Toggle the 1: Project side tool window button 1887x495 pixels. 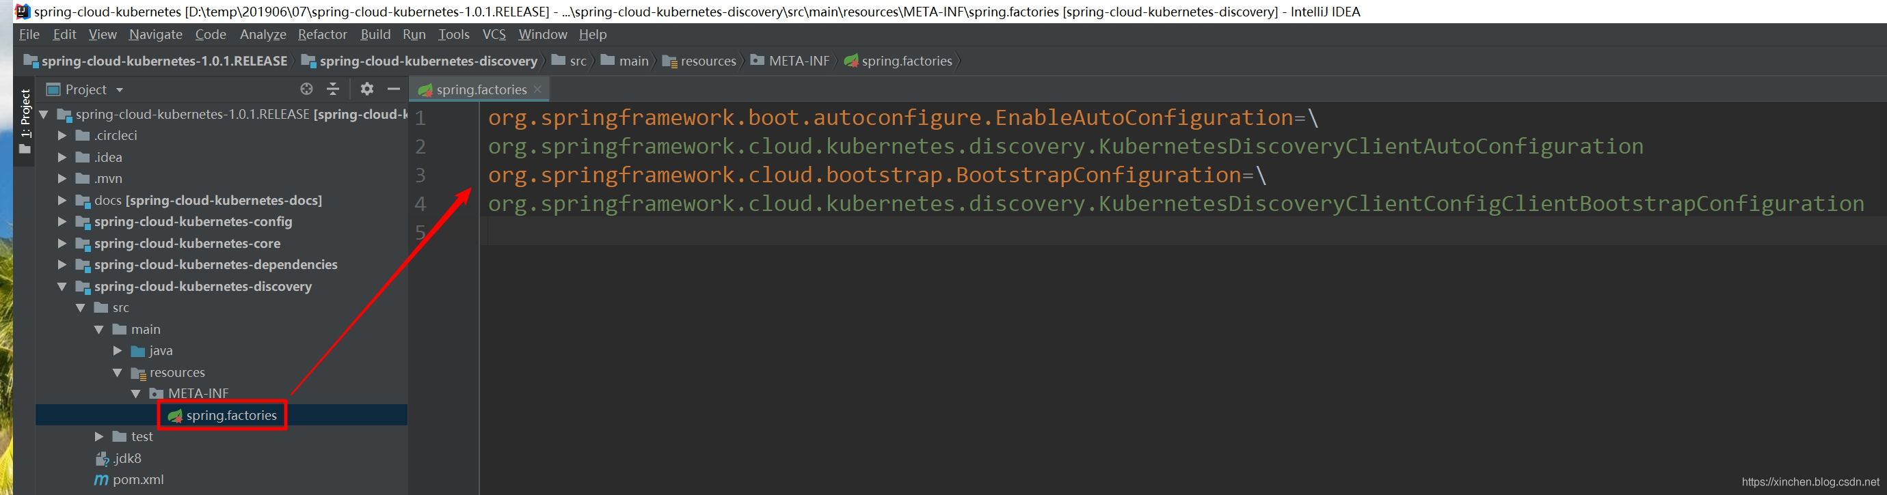(x=25, y=121)
